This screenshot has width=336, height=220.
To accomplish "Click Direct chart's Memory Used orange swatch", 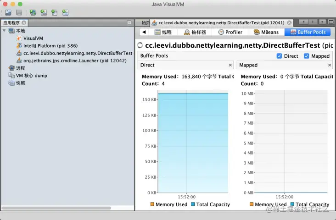I will pyautogui.click(x=152, y=204).
